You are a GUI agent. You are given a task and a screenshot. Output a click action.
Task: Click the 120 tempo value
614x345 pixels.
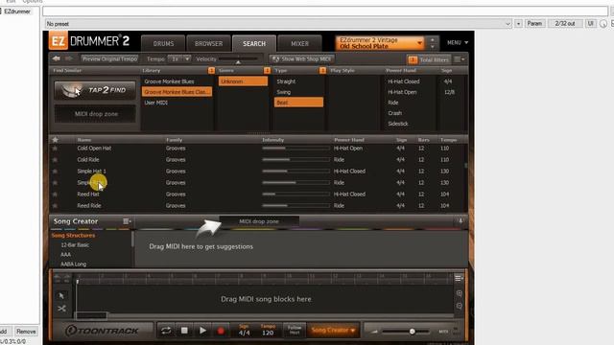(268, 333)
